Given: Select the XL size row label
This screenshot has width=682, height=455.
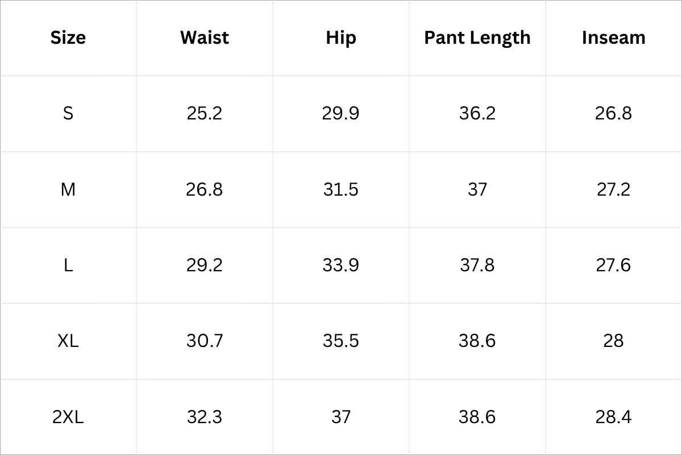Looking at the screenshot, I should coord(68,341).
